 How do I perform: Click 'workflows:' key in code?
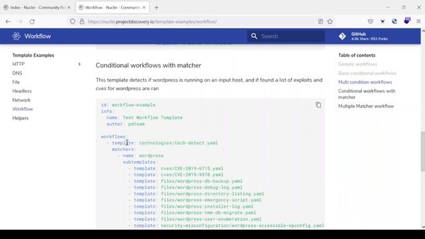(x=114, y=137)
